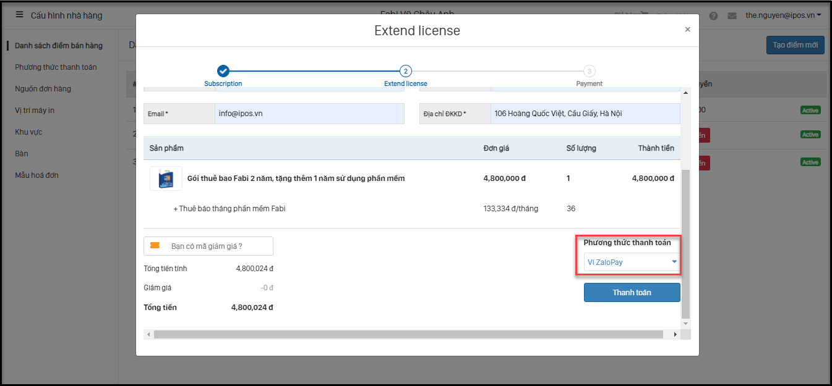Click the discount coupon ticket icon
The height and width of the screenshot is (386, 832).
pyautogui.click(x=155, y=246)
